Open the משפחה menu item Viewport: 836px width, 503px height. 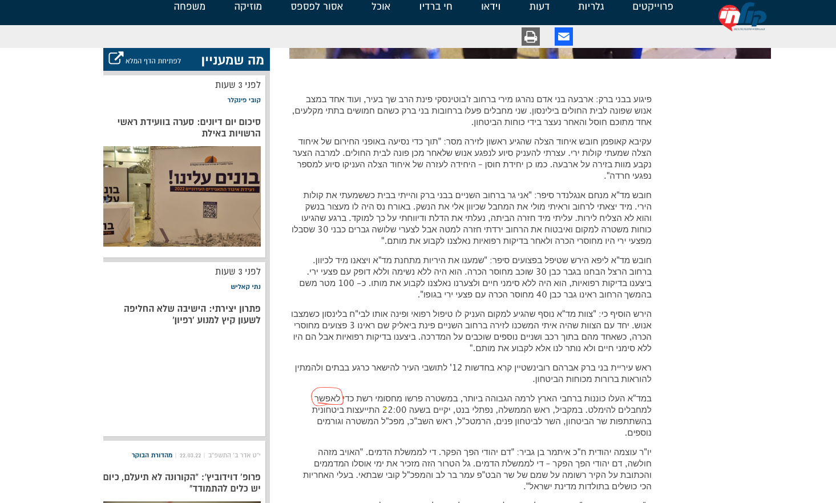click(x=189, y=7)
